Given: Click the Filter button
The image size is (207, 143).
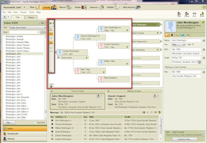Looking at the screenshot, I should (x=9, y=123).
